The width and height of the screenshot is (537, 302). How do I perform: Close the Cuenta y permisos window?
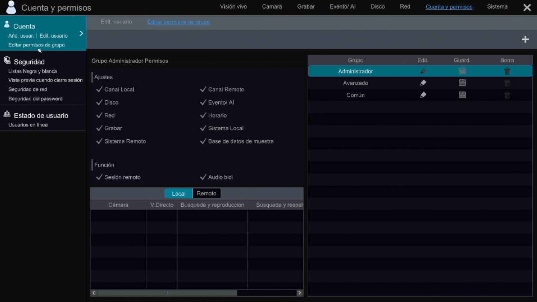(527, 7)
